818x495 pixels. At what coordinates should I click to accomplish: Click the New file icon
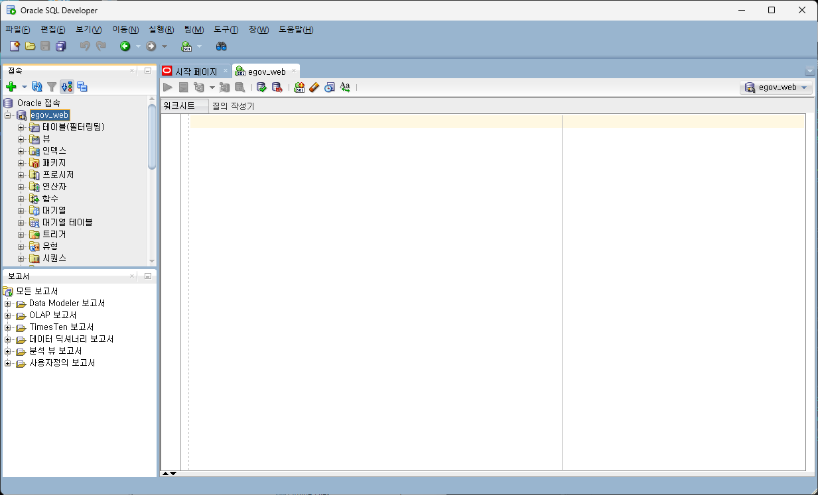(15, 46)
